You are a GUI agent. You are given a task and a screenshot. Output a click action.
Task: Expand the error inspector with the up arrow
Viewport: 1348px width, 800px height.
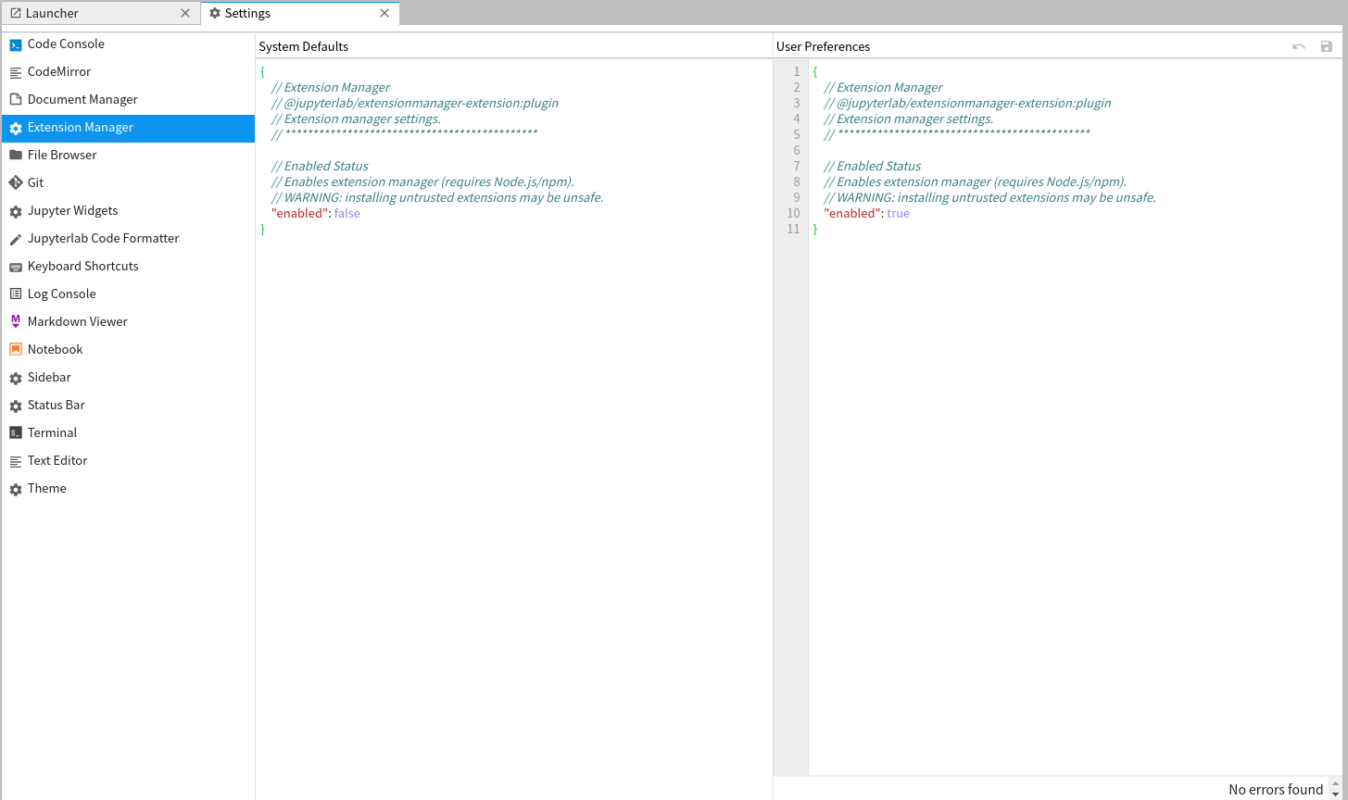1335,784
